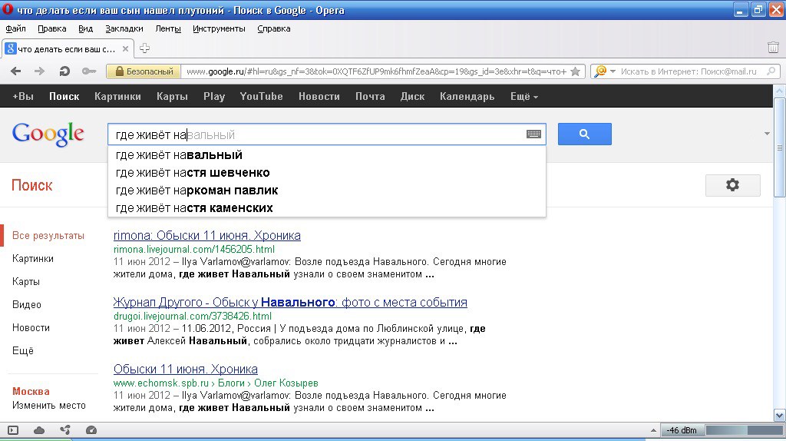The width and height of the screenshot is (786, 441).
Task: Toggle the Opera panels icon in status bar
Action: [13, 430]
